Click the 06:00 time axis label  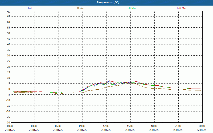click(58, 126)
